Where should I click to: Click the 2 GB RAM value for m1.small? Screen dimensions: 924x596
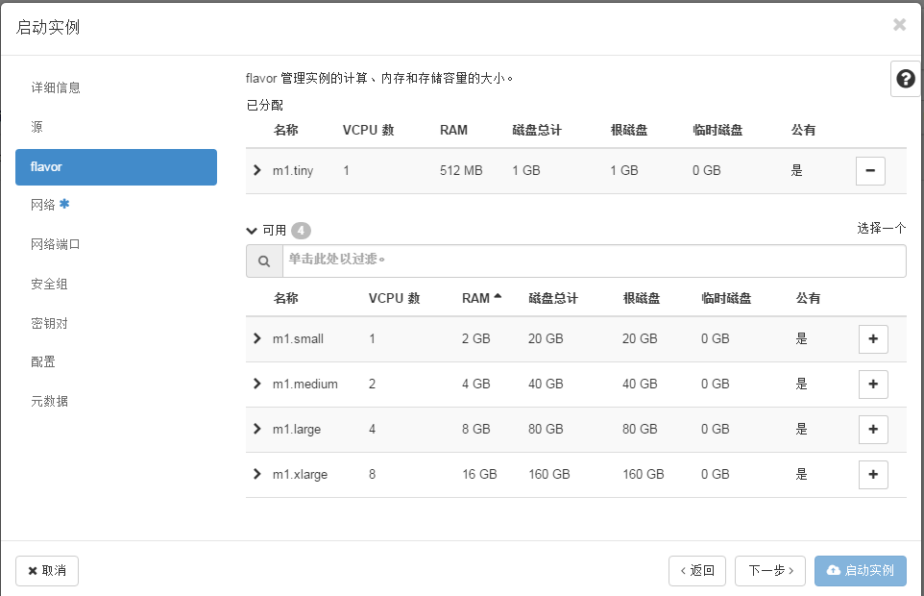pyautogui.click(x=476, y=339)
